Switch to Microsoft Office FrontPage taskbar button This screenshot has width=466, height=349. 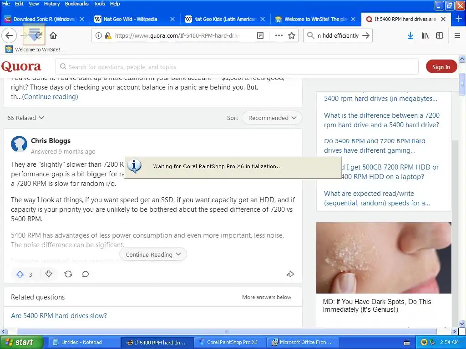(x=303, y=343)
